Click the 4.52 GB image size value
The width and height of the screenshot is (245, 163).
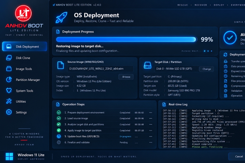pos(81,86)
